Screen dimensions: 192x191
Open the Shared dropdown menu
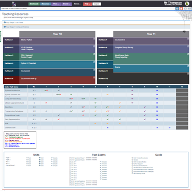click(66, 4)
